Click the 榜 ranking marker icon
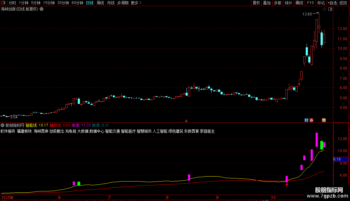The image size is (350, 201). click(324, 120)
